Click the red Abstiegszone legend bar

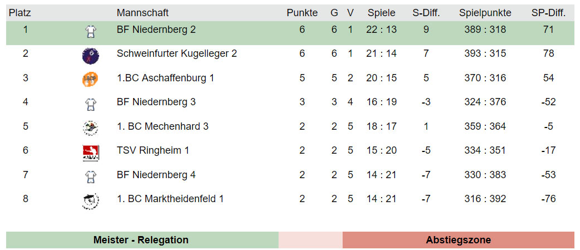tap(458, 241)
